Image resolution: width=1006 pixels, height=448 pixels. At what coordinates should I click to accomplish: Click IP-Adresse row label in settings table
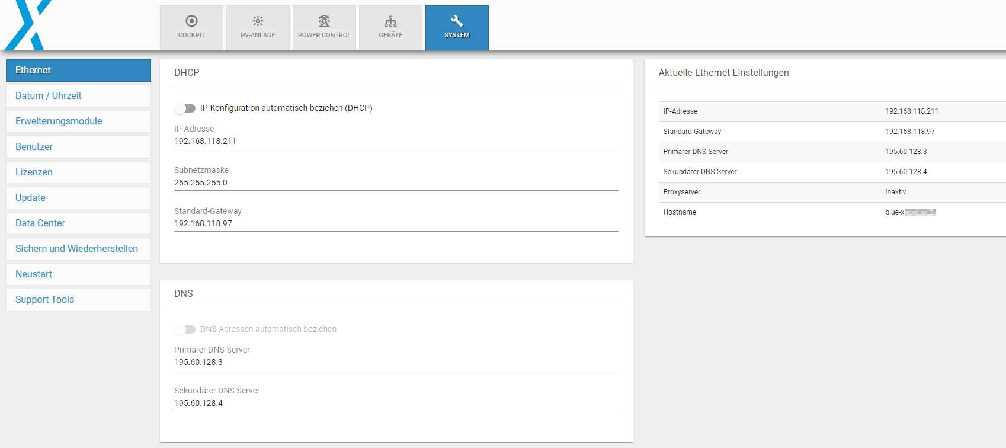(x=680, y=111)
